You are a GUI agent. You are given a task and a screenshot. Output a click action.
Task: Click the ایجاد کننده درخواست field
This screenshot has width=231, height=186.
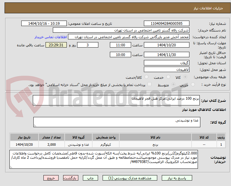pos(129,37)
